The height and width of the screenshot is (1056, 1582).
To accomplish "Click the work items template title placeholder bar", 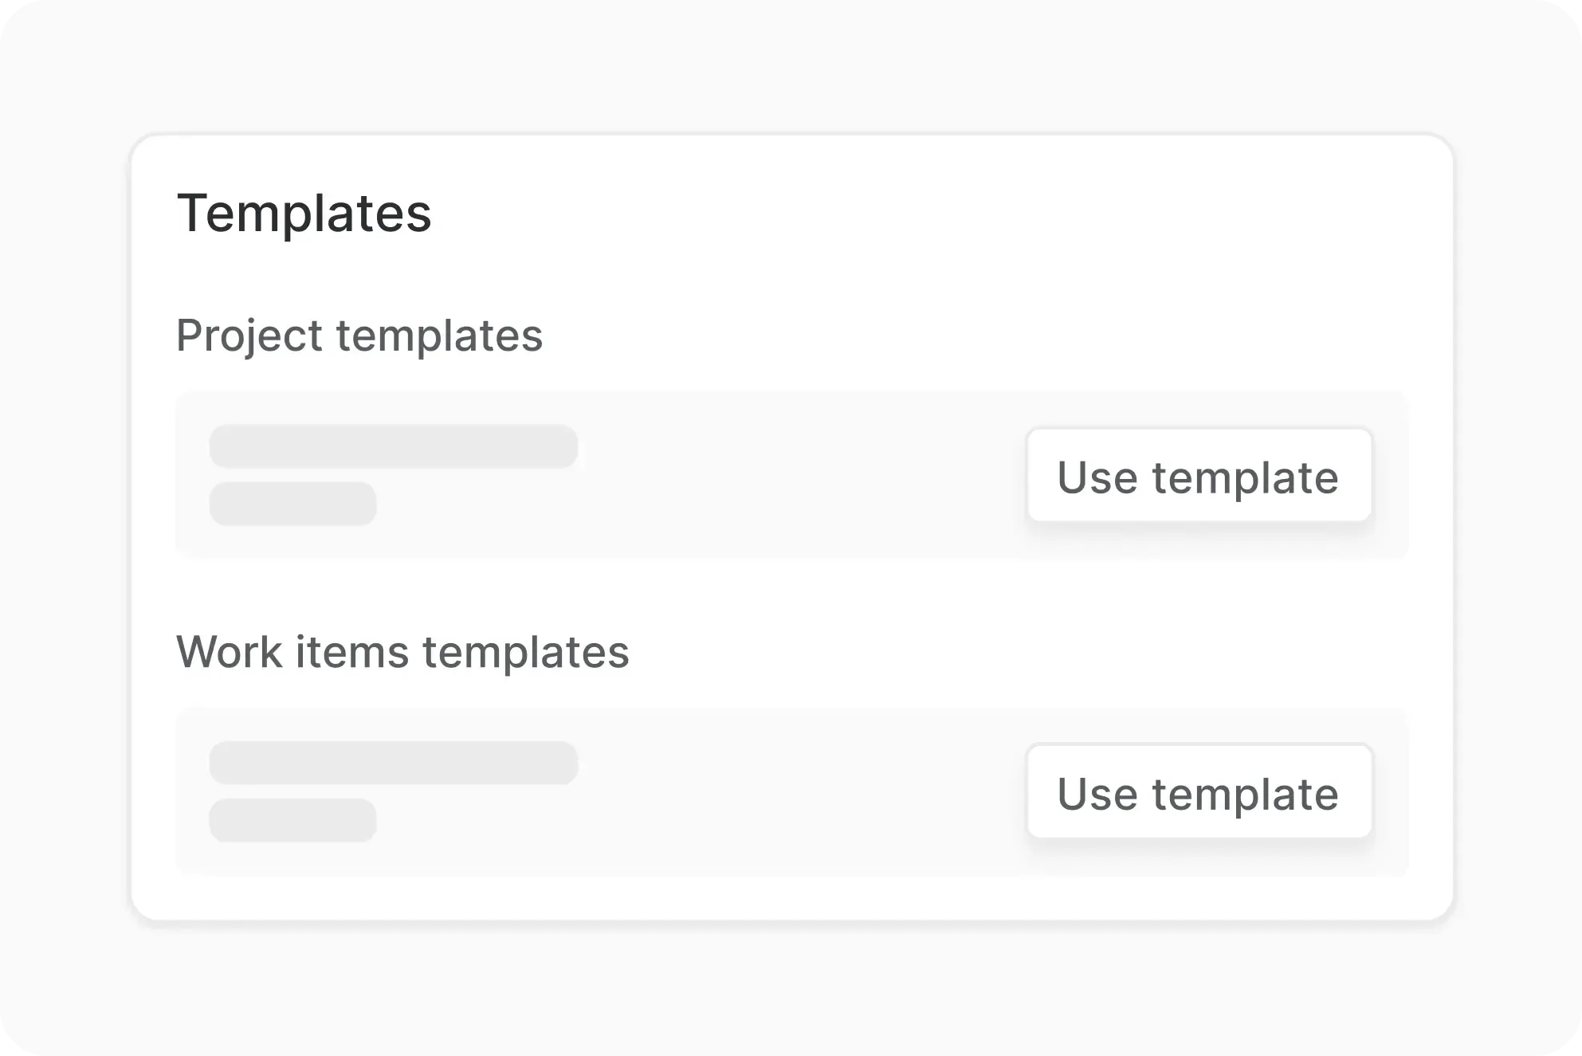I will click(392, 762).
